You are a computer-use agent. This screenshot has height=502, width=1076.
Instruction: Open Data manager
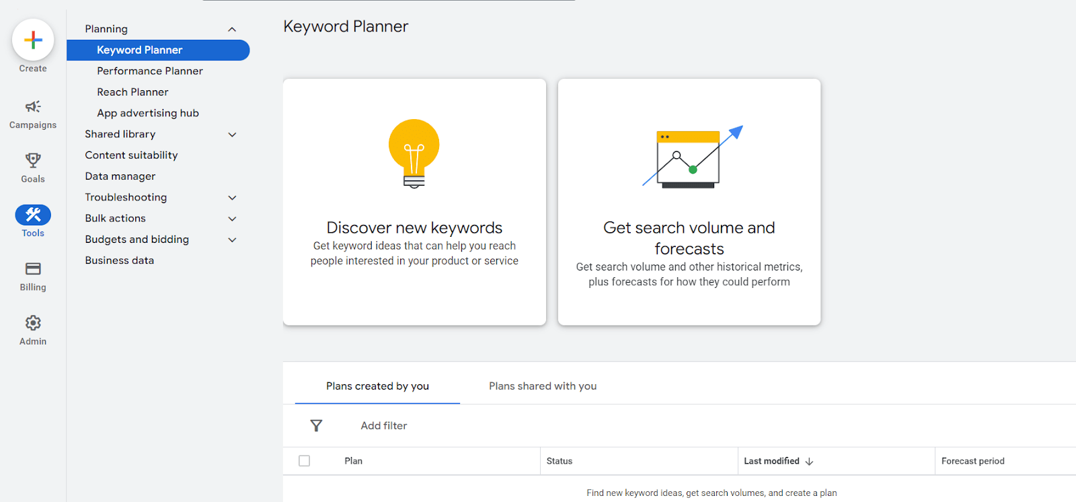120,176
